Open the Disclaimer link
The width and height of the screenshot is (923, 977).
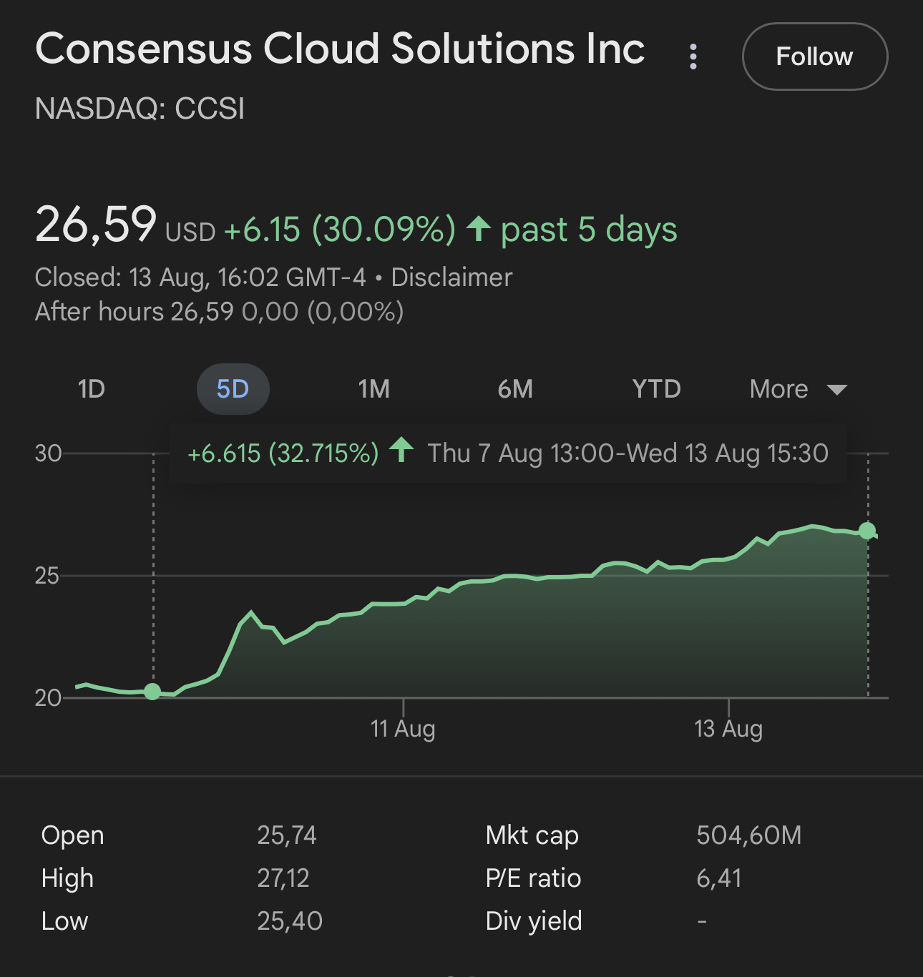pos(451,277)
